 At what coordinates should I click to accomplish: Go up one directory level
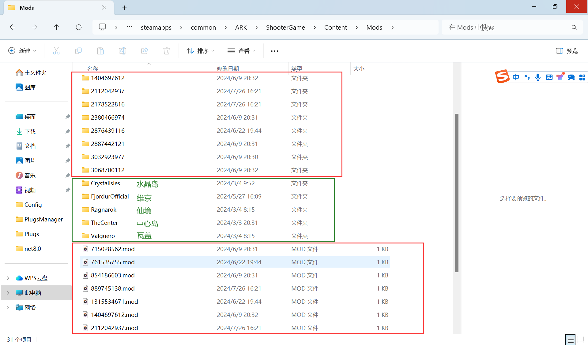pos(56,27)
